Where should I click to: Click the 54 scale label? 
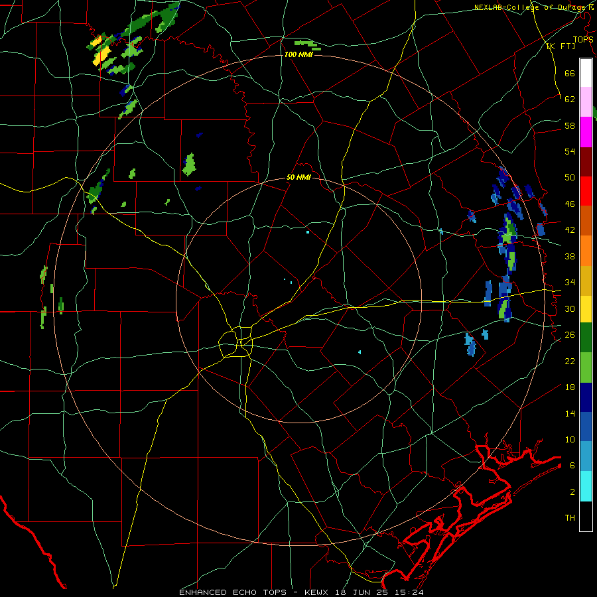pyautogui.click(x=570, y=151)
